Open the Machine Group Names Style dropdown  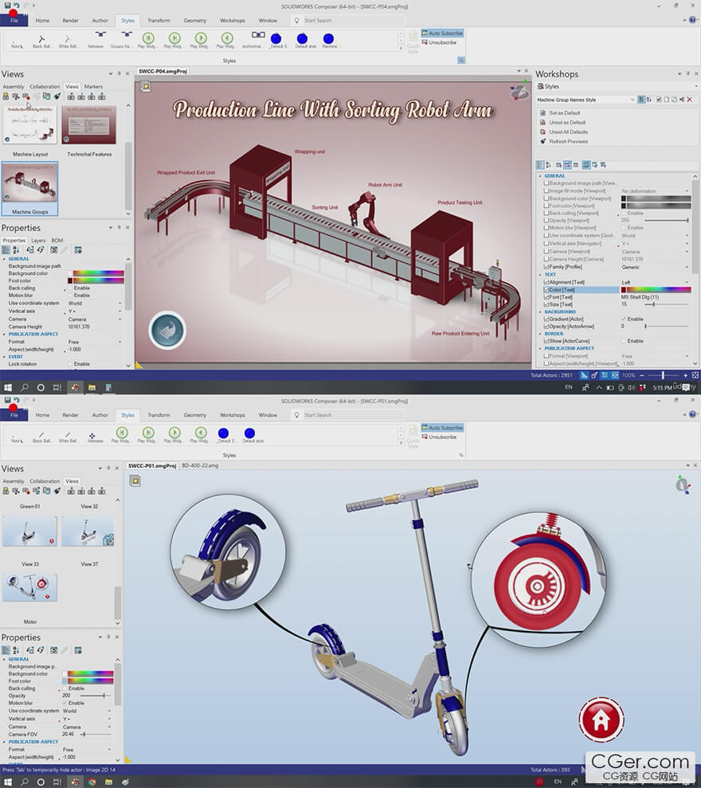(x=632, y=100)
